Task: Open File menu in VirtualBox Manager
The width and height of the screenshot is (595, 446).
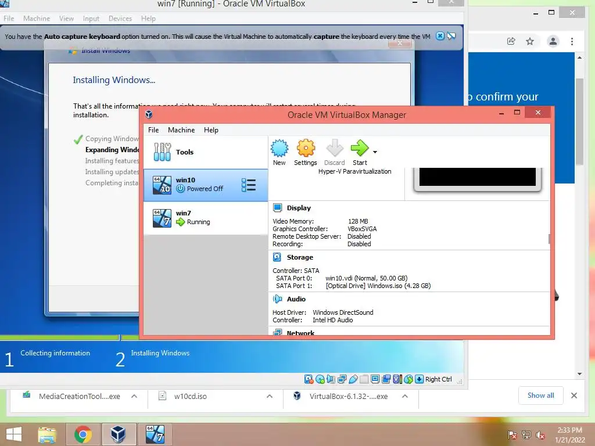Action: click(x=153, y=130)
